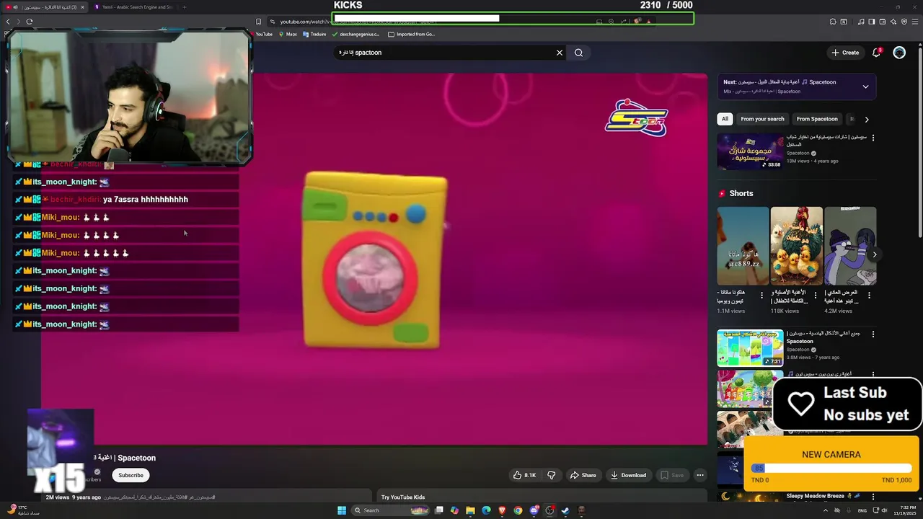Open more actions menu beside Save
This screenshot has height=519, width=923.
click(x=699, y=475)
